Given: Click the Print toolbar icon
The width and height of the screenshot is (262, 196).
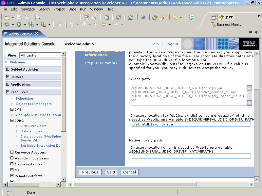Looking at the screenshot, I should [x=27, y=17].
